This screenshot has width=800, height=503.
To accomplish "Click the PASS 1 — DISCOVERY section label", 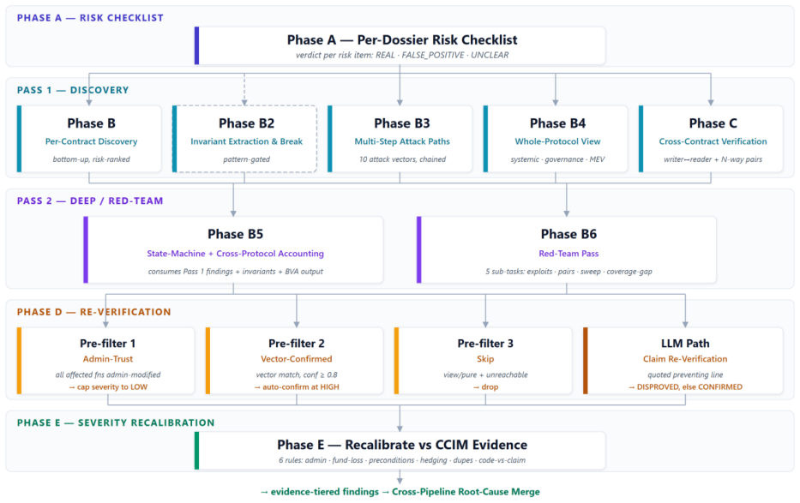I will (73, 90).
